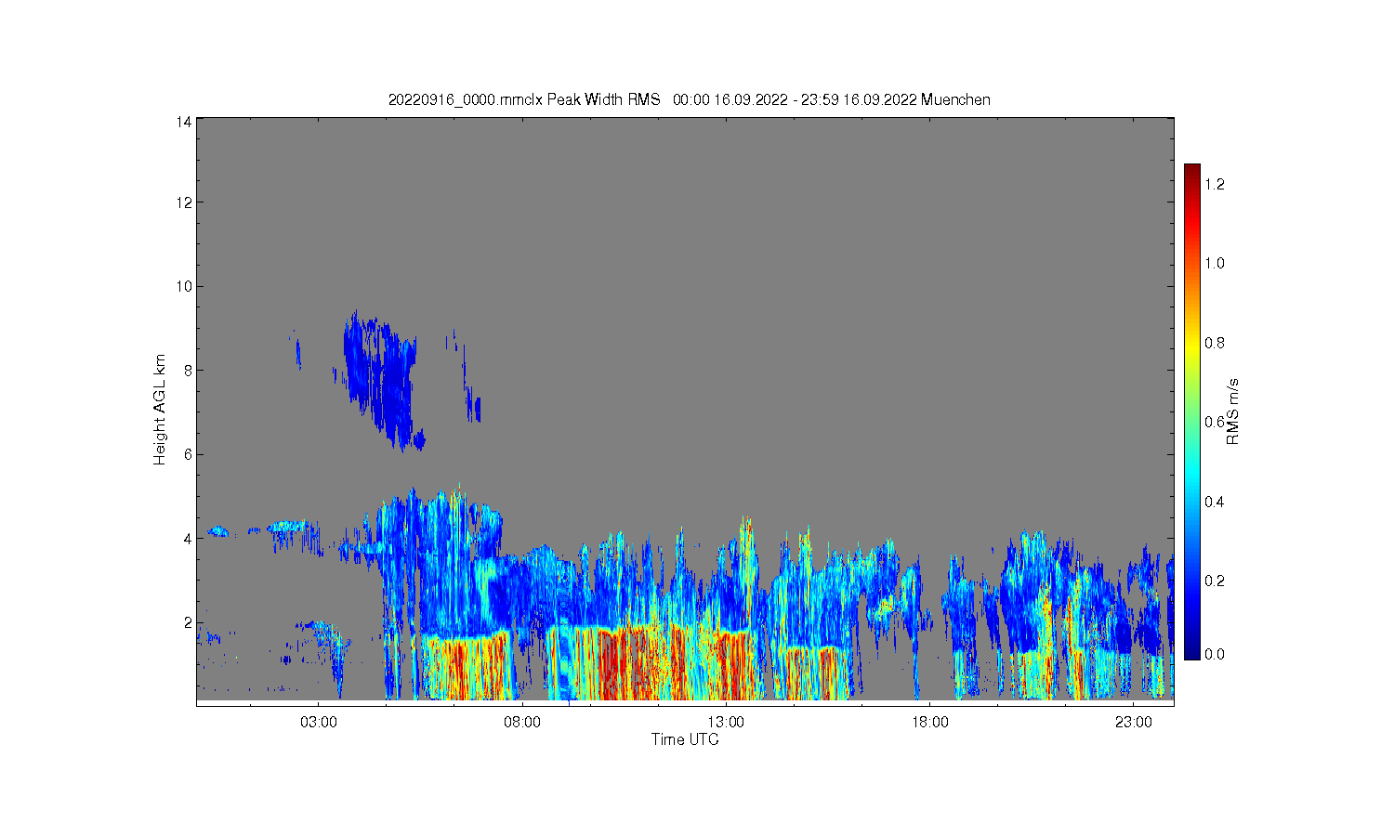Click the colorbar value 0.6
1394x836 pixels.
point(1215,422)
